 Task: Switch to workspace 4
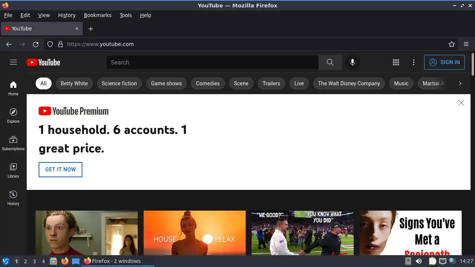43,261
